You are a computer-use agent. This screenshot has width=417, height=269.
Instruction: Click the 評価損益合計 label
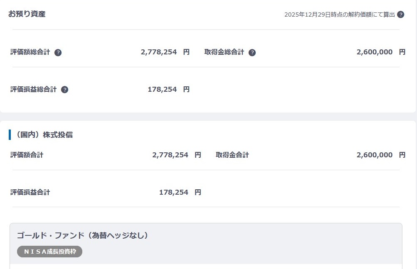tap(30, 192)
